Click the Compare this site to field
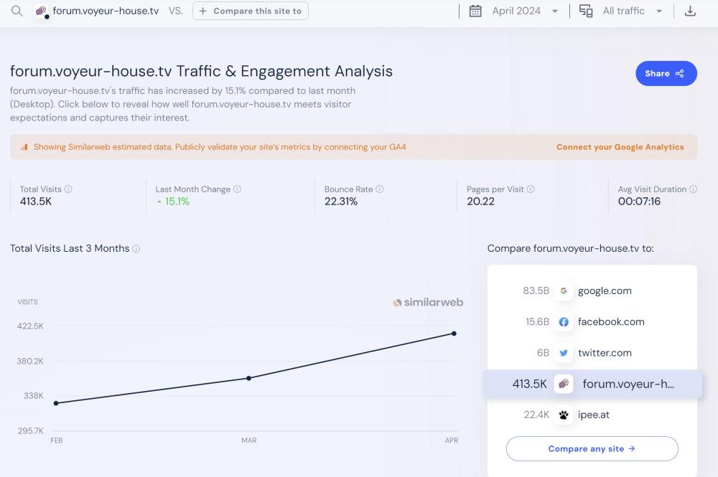Screen dimensions: 718x477 [250, 11]
